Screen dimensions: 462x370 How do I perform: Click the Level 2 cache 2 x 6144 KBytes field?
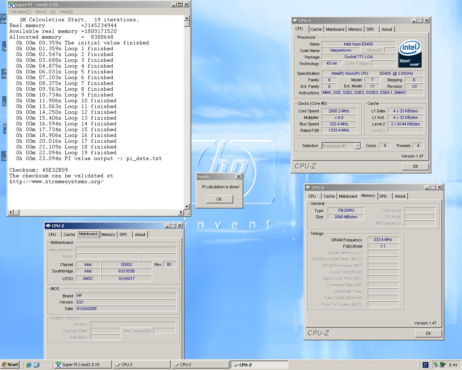click(406, 124)
